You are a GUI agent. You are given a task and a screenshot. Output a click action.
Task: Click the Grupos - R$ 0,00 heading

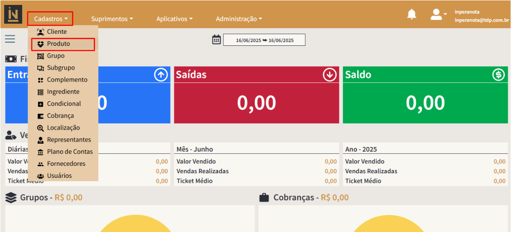point(51,197)
